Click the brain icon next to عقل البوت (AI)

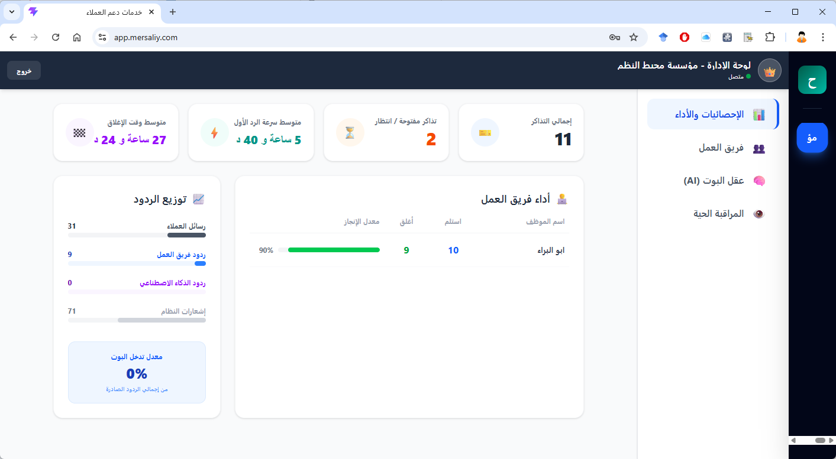pos(759,181)
